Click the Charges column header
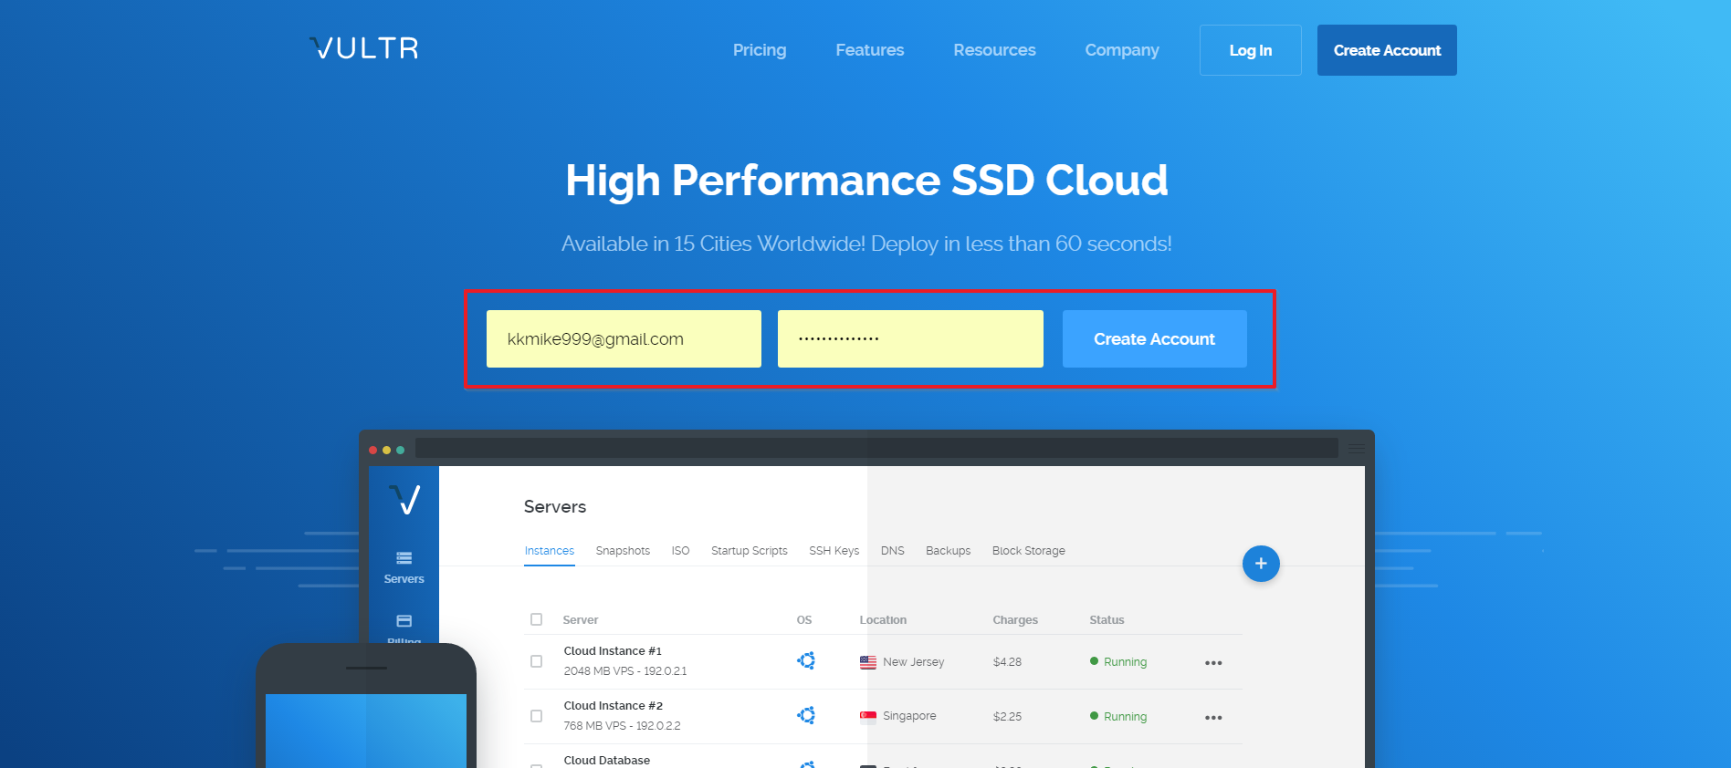 coord(1015,620)
